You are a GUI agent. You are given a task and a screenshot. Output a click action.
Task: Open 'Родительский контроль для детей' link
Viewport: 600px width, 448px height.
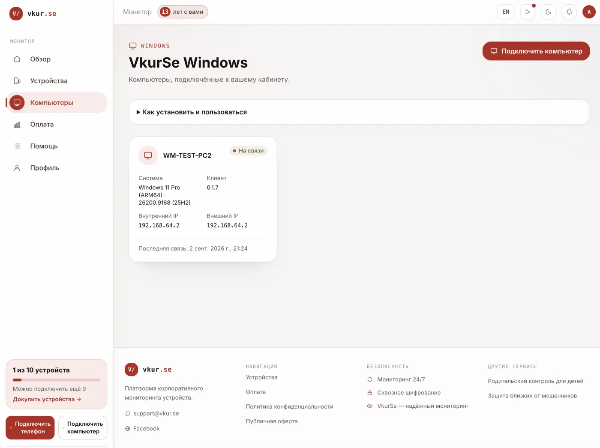536,381
